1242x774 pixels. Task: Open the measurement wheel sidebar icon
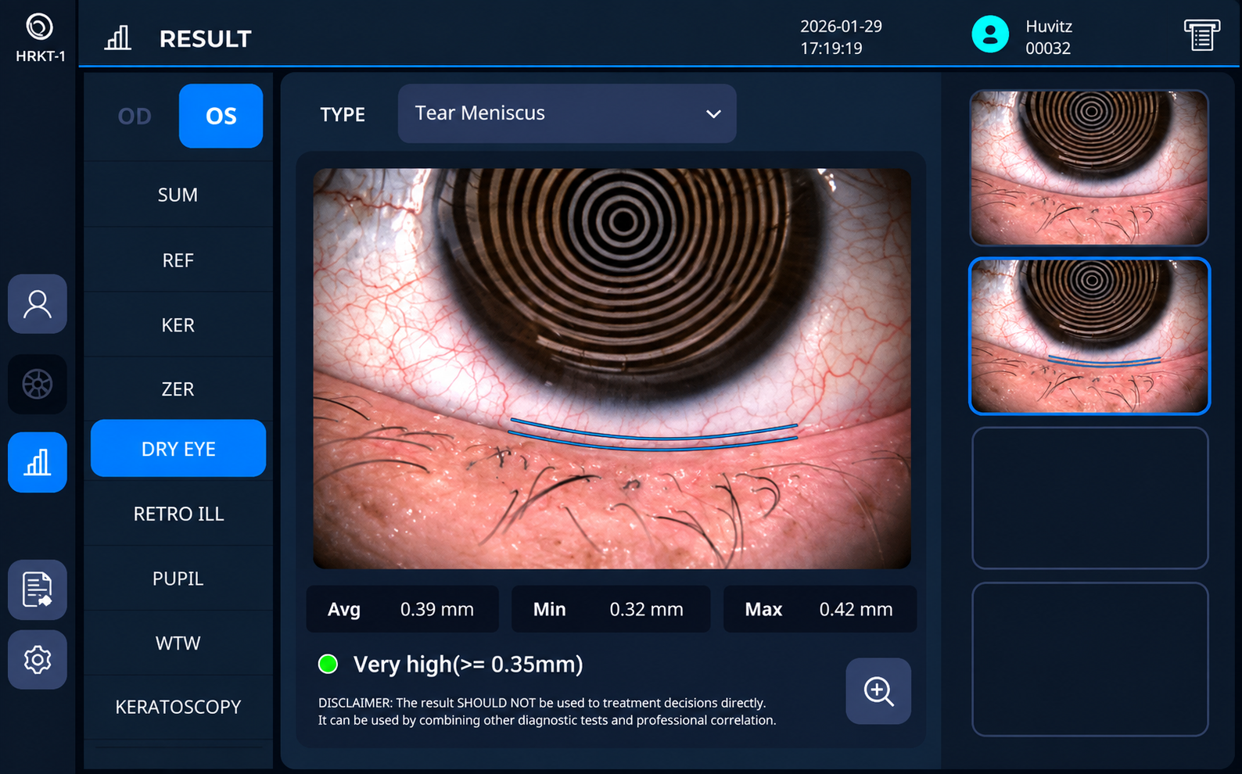(38, 384)
